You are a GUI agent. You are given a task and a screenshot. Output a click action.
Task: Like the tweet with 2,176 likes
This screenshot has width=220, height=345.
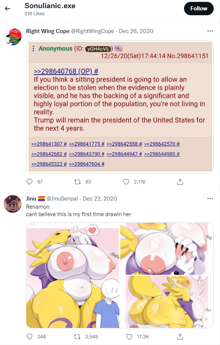[126, 182]
